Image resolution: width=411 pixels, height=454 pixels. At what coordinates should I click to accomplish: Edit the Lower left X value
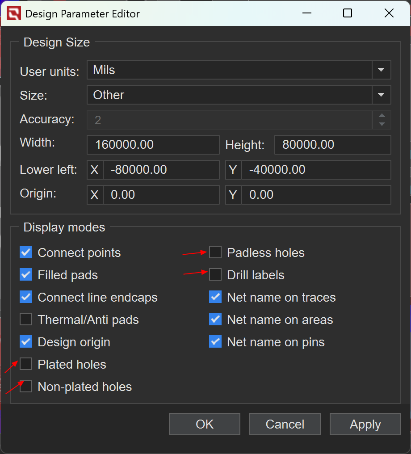coord(161,170)
